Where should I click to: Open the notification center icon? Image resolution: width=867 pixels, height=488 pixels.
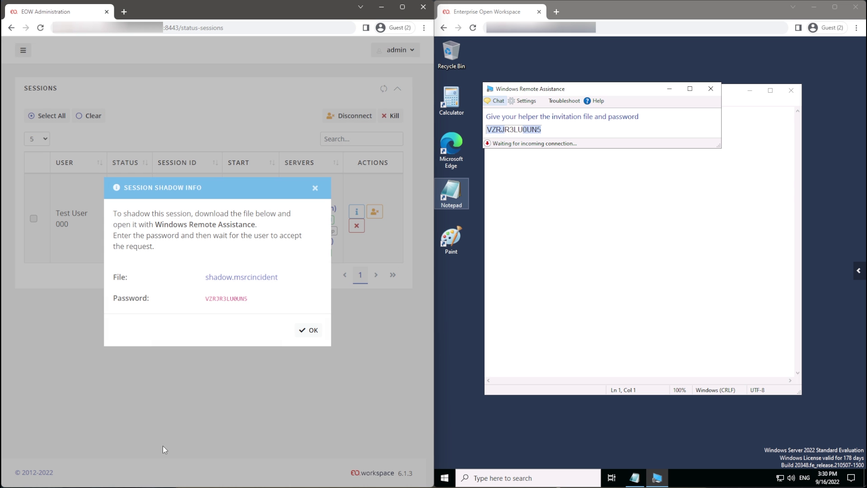click(x=851, y=478)
